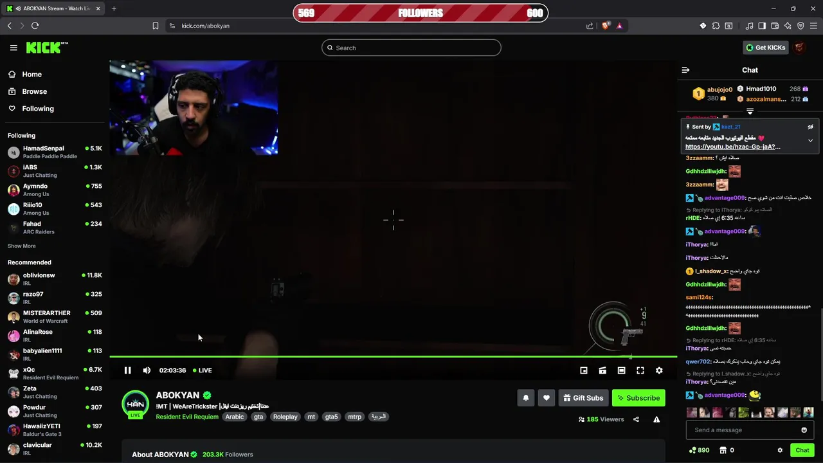Viewport: 823px width, 463px height.
Task: Click Get KICKs button
Action: click(765, 48)
